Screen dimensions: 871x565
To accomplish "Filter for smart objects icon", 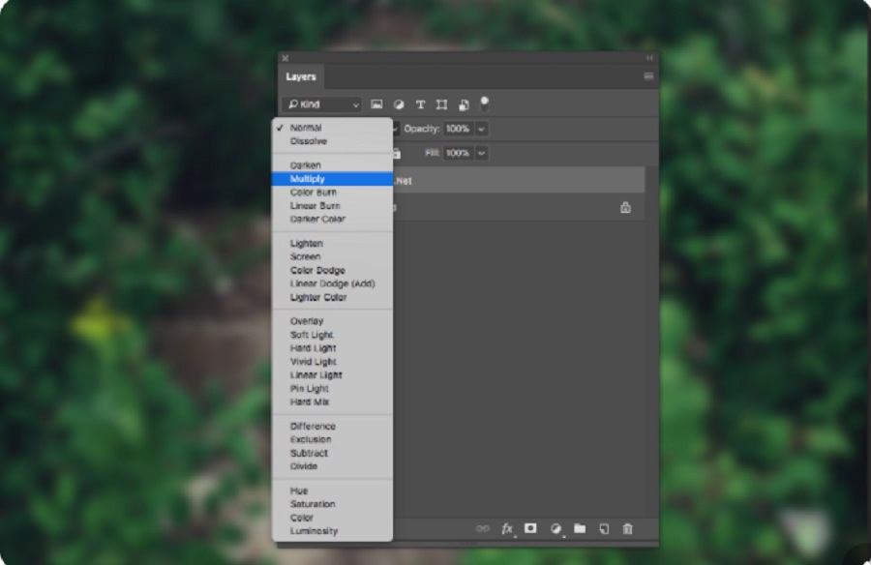I will (x=464, y=104).
